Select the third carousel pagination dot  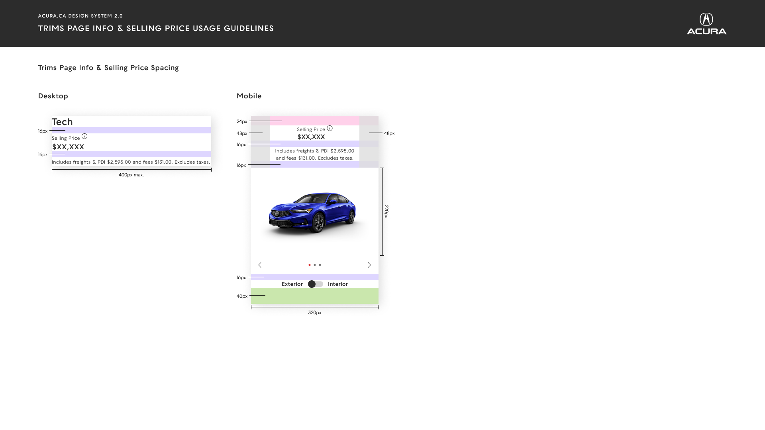tap(320, 265)
